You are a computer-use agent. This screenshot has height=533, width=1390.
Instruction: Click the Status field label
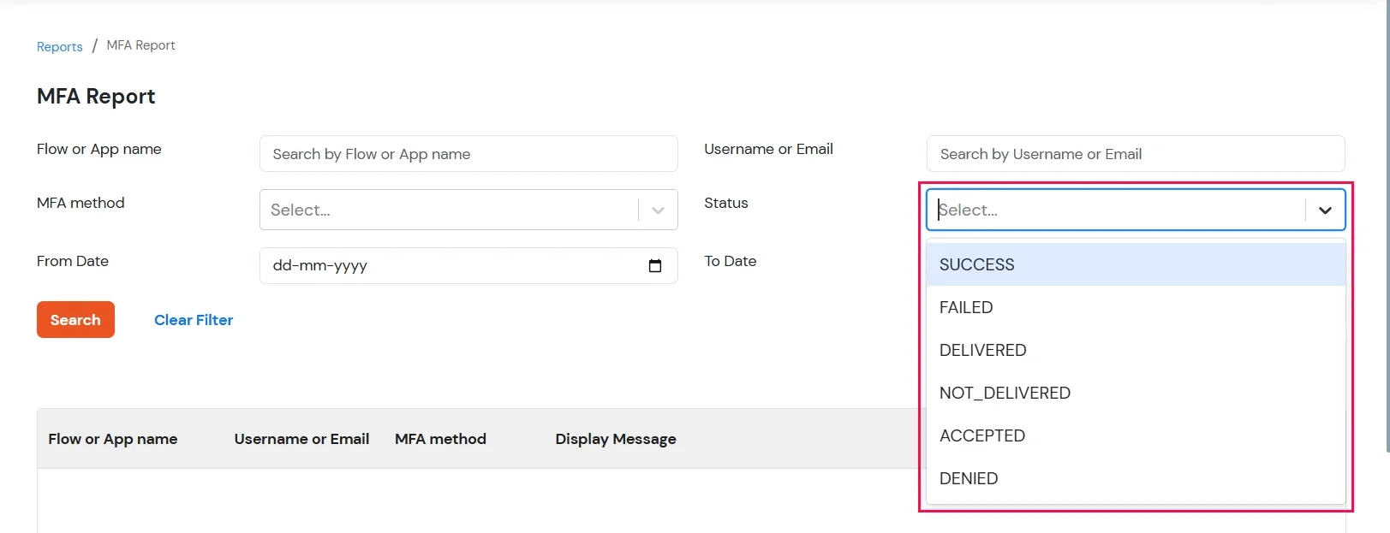726,203
